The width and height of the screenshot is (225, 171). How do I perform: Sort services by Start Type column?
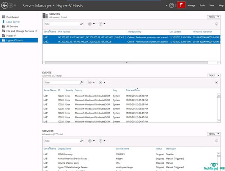coord(171,149)
